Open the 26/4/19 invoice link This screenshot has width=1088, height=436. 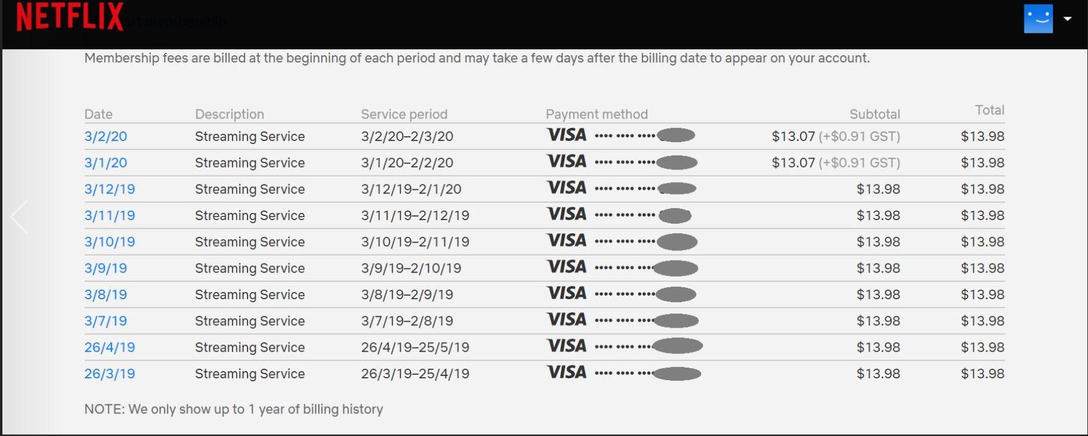[x=109, y=347]
